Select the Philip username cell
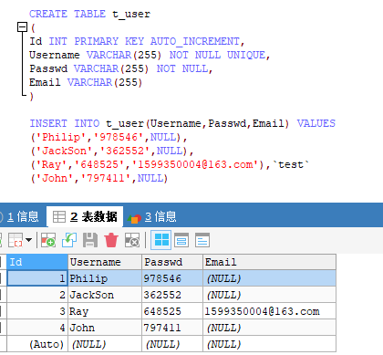This screenshot has width=383, height=355. [x=105, y=278]
